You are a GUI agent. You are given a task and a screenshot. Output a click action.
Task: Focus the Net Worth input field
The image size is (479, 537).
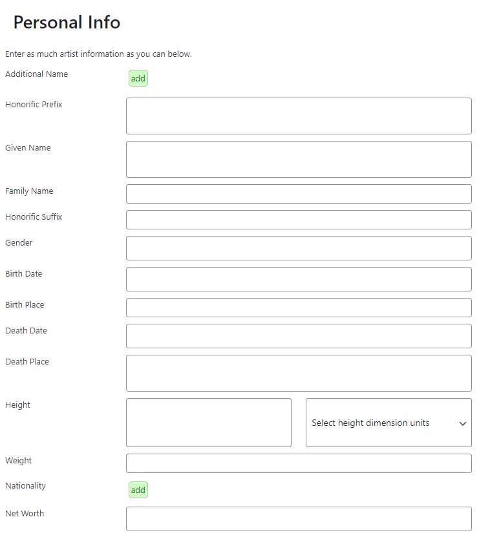299,519
